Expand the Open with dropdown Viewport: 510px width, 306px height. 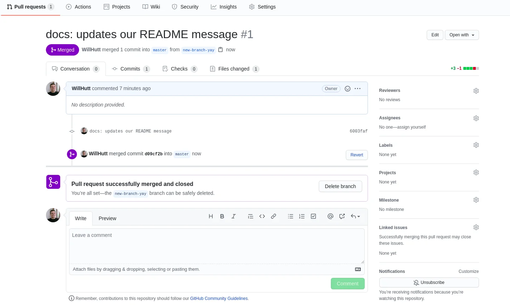click(x=462, y=35)
